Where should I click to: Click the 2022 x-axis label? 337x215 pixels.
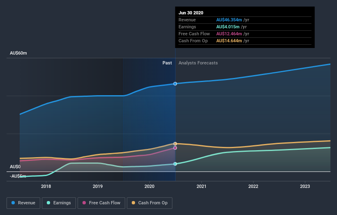click(253, 186)
